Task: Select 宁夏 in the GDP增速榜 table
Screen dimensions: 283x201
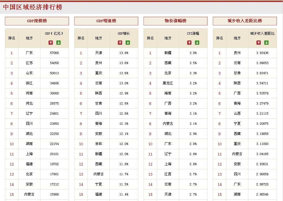Action: (98, 184)
